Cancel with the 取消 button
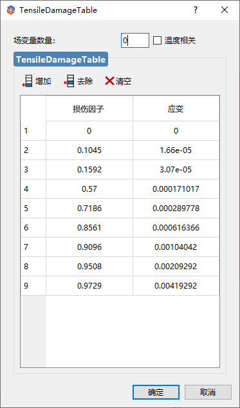 208,392
